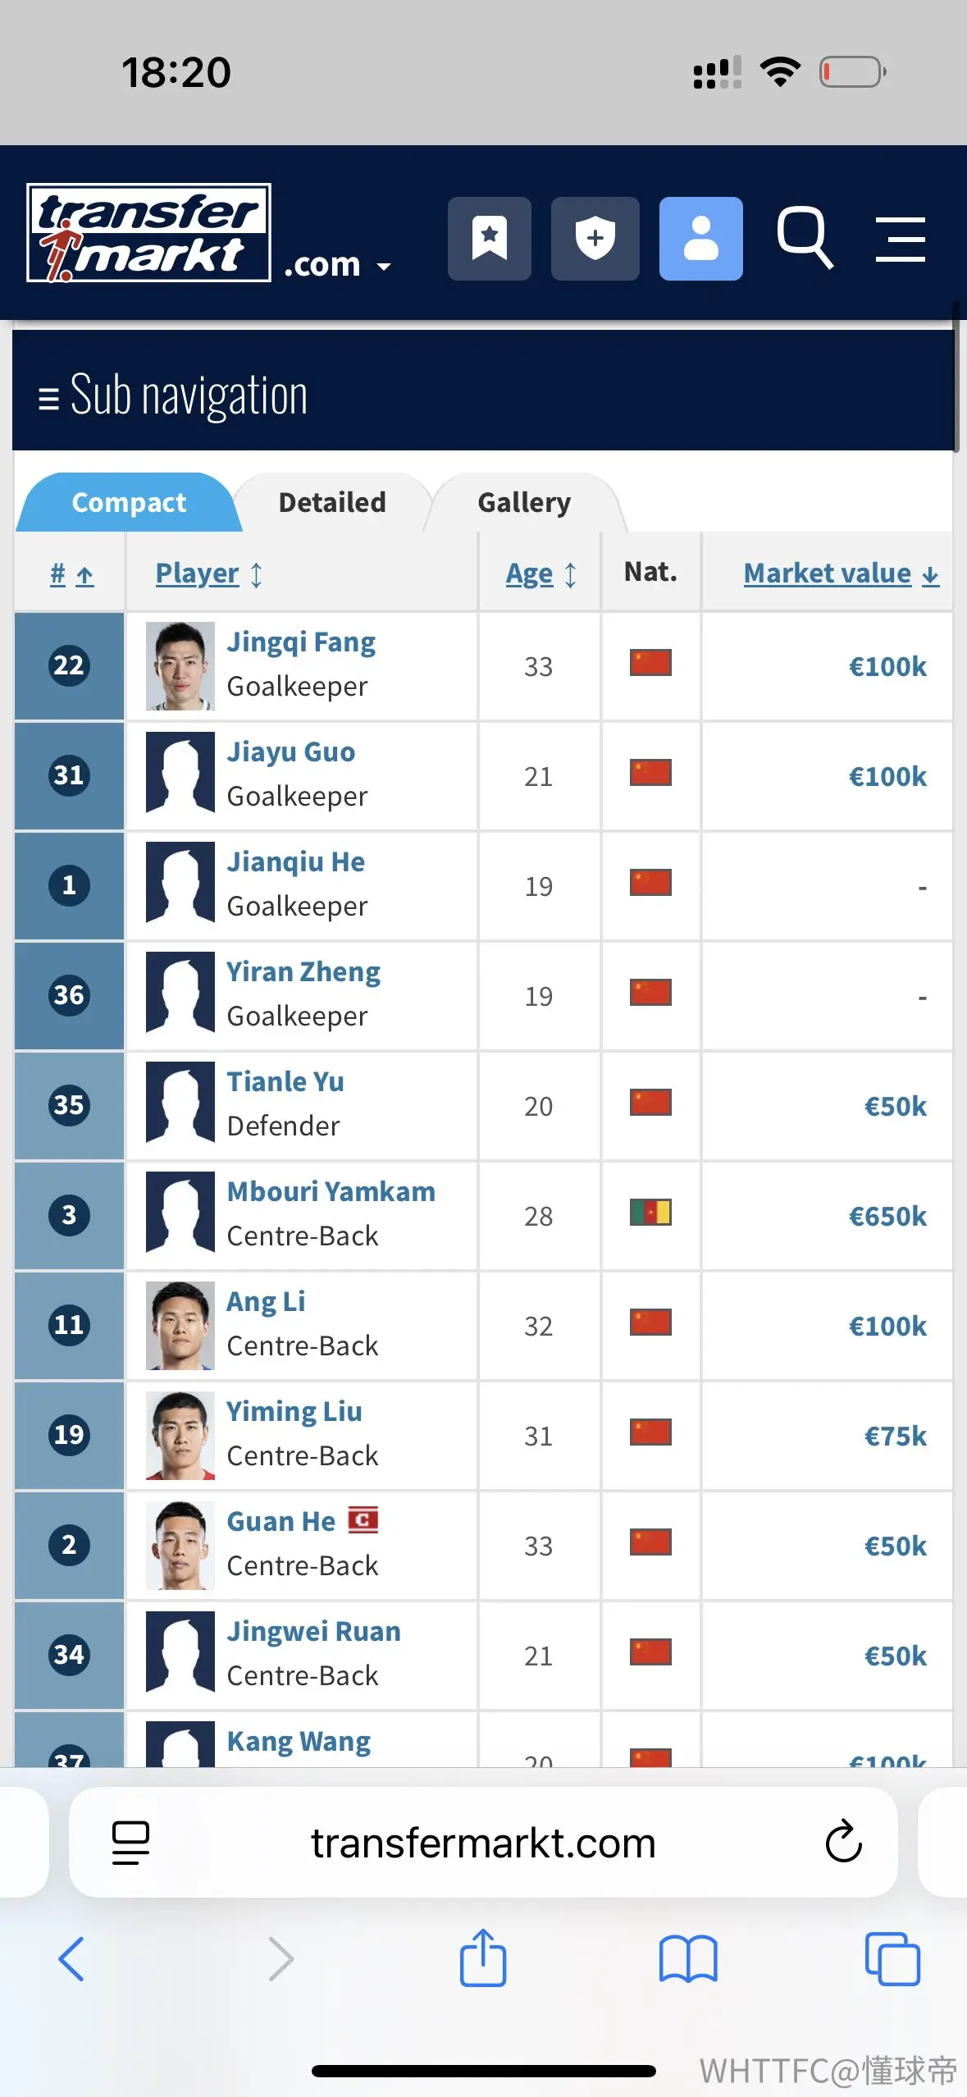The height and width of the screenshot is (2097, 967).
Task: Sort table by Market value column
Action: click(x=841, y=573)
